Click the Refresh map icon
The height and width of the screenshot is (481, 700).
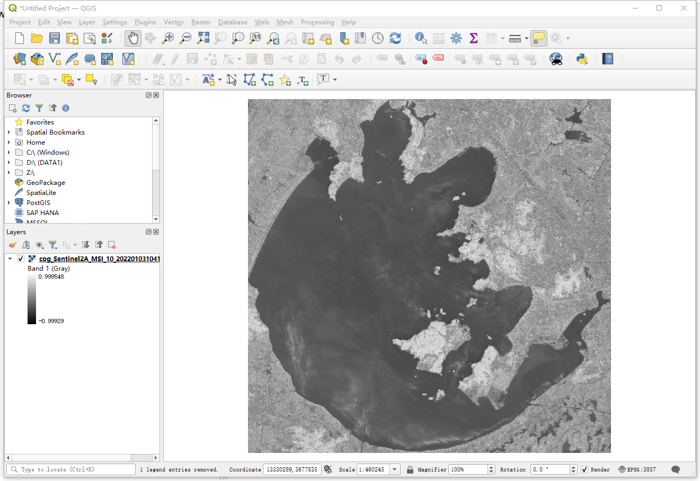(x=395, y=38)
